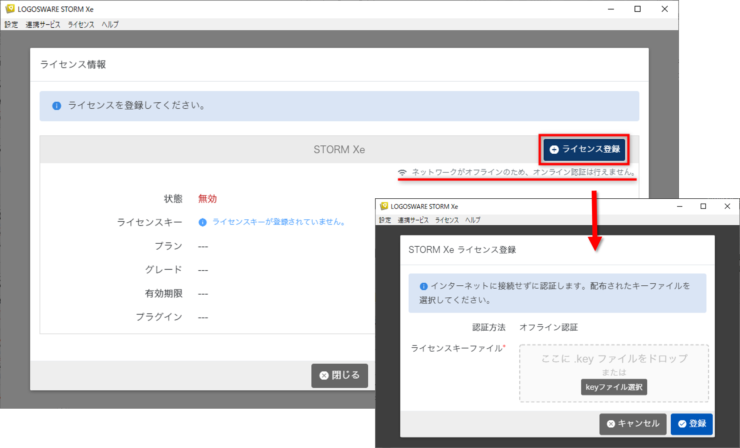Open the ヘルプ menu in the main window
740x448 pixels.
[x=110, y=25]
